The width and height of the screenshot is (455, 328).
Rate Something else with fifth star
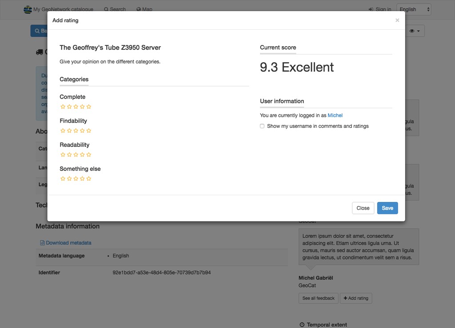click(x=89, y=178)
